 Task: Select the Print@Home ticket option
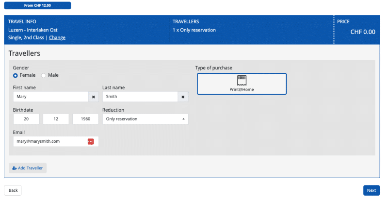point(242,84)
